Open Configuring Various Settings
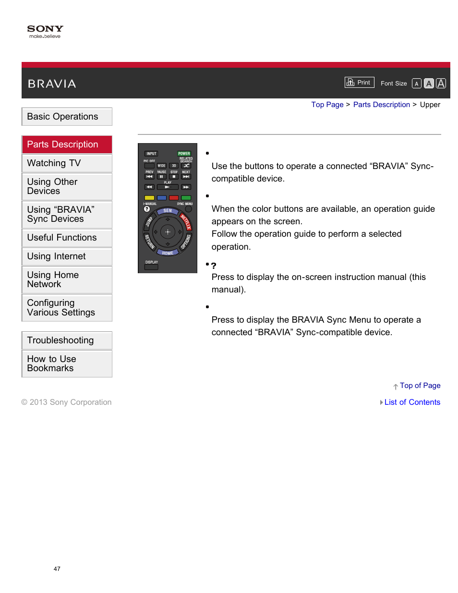Screen dimensions: 458x593 pyautogui.click(x=67, y=308)
